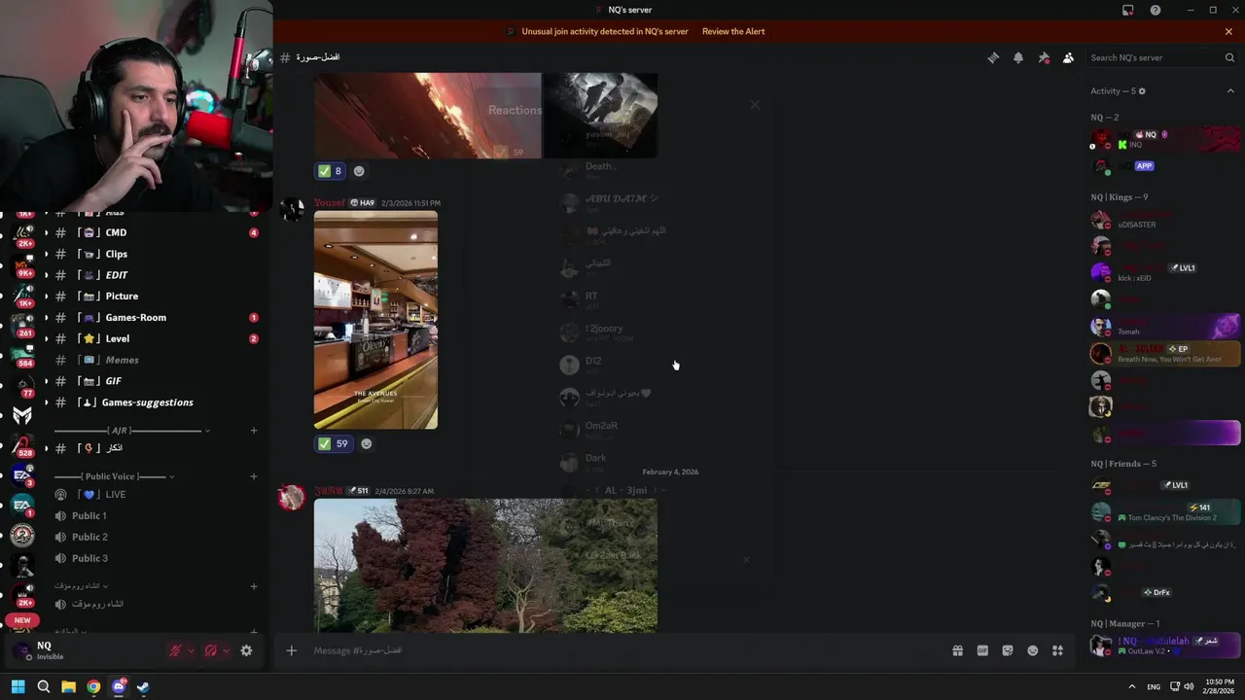
Task: Dismiss the unusual join activity alert banner
Action: tap(1228, 31)
